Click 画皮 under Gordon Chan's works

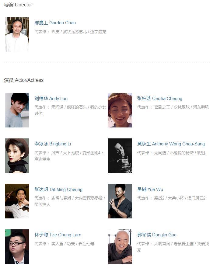point(55,32)
